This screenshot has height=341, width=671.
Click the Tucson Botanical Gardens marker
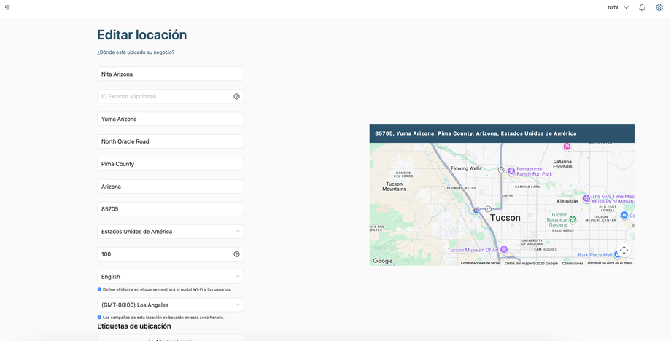(573, 219)
